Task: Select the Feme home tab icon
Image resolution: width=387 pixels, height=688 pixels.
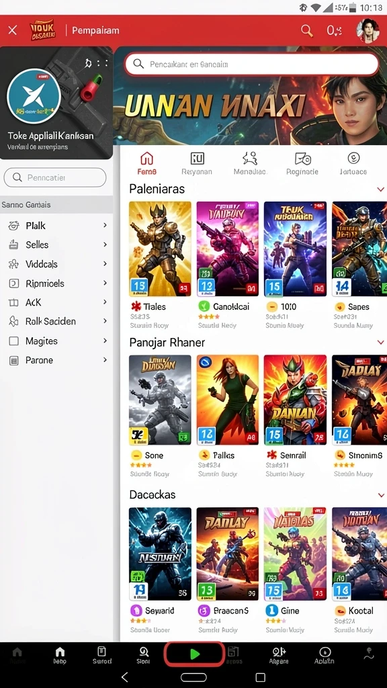Action: click(x=146, y=159)
